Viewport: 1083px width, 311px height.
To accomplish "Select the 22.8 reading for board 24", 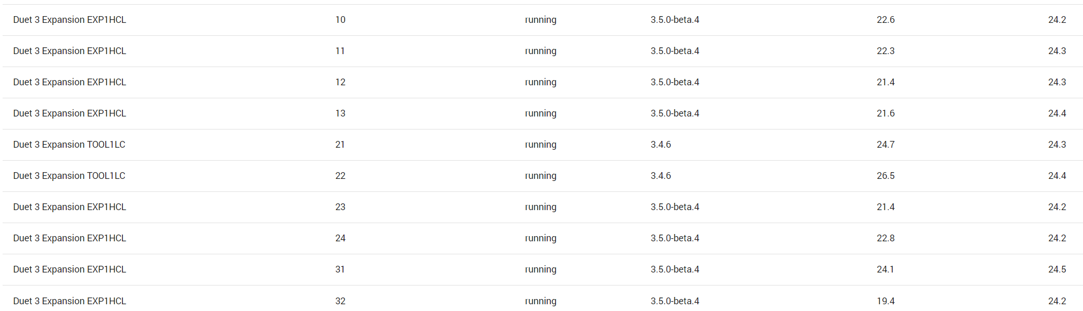I will click(x=885, y=238).
